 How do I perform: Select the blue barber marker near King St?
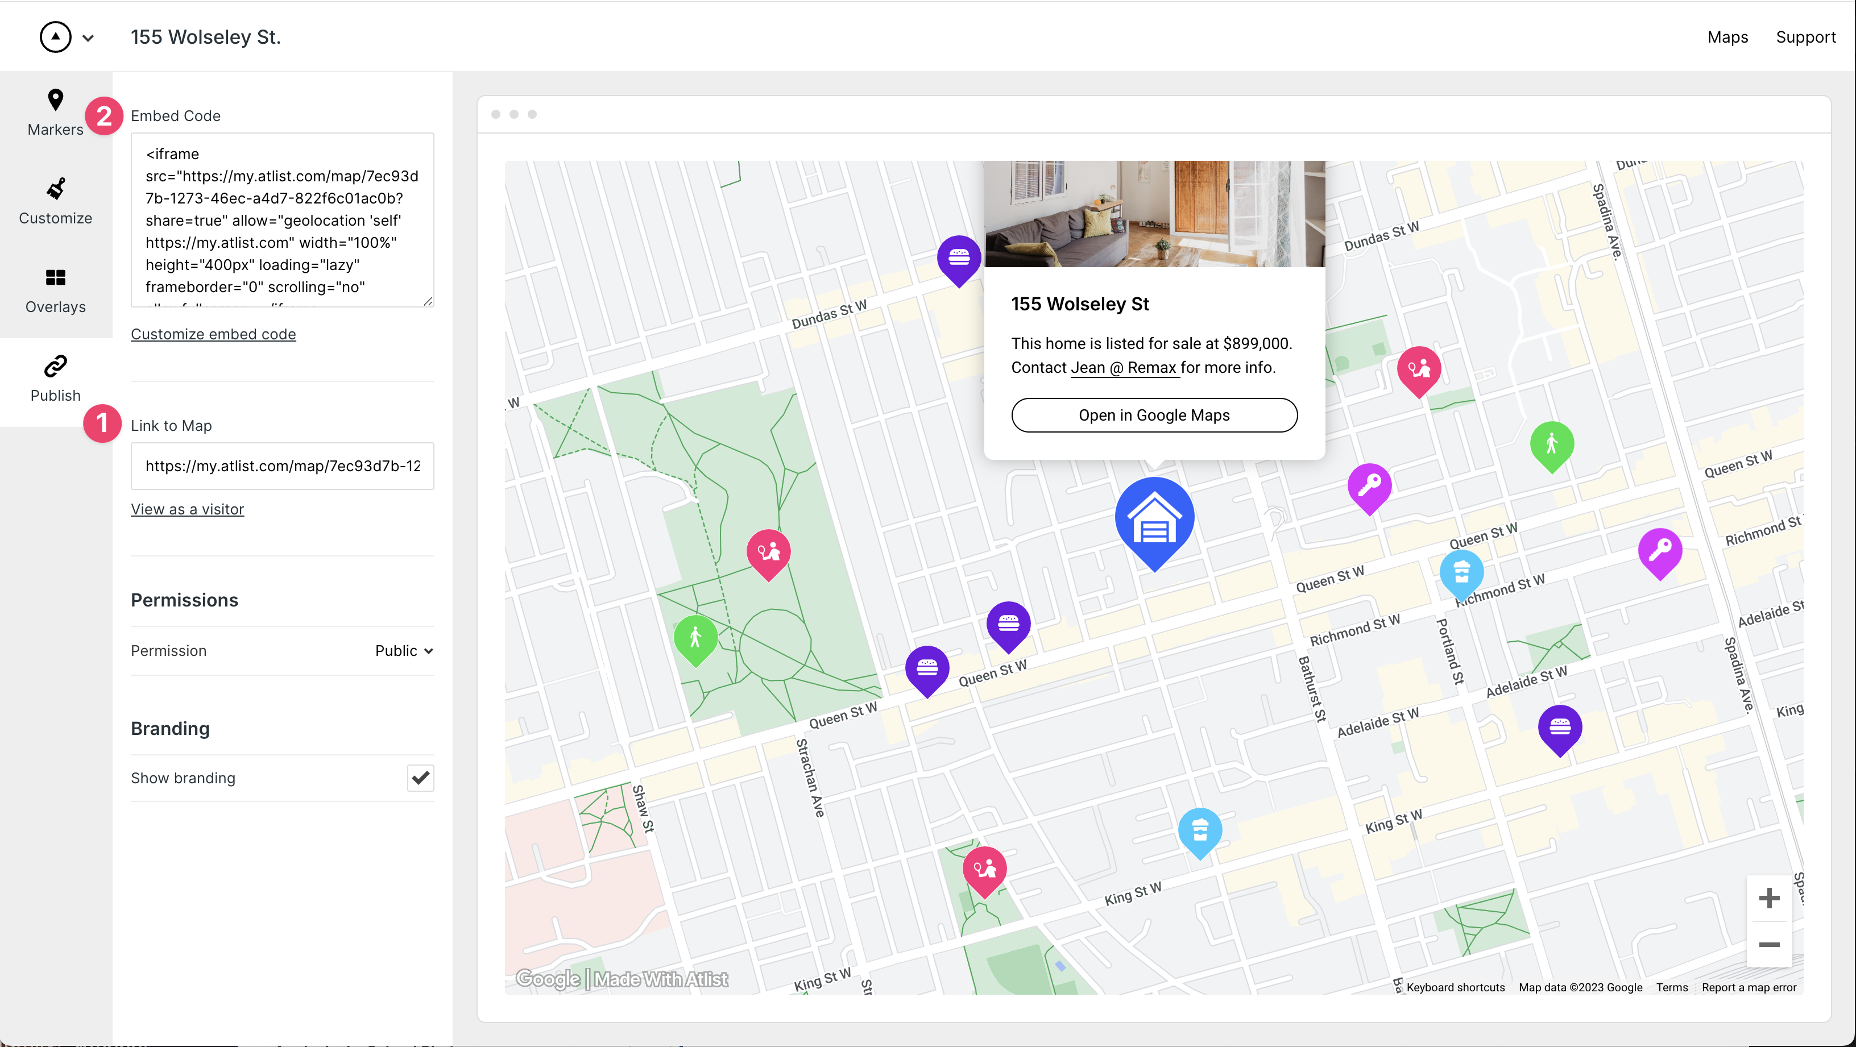[x=1200, y=829]
